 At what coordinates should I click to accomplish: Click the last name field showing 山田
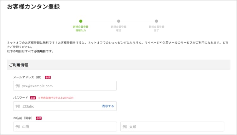point(65,127)
